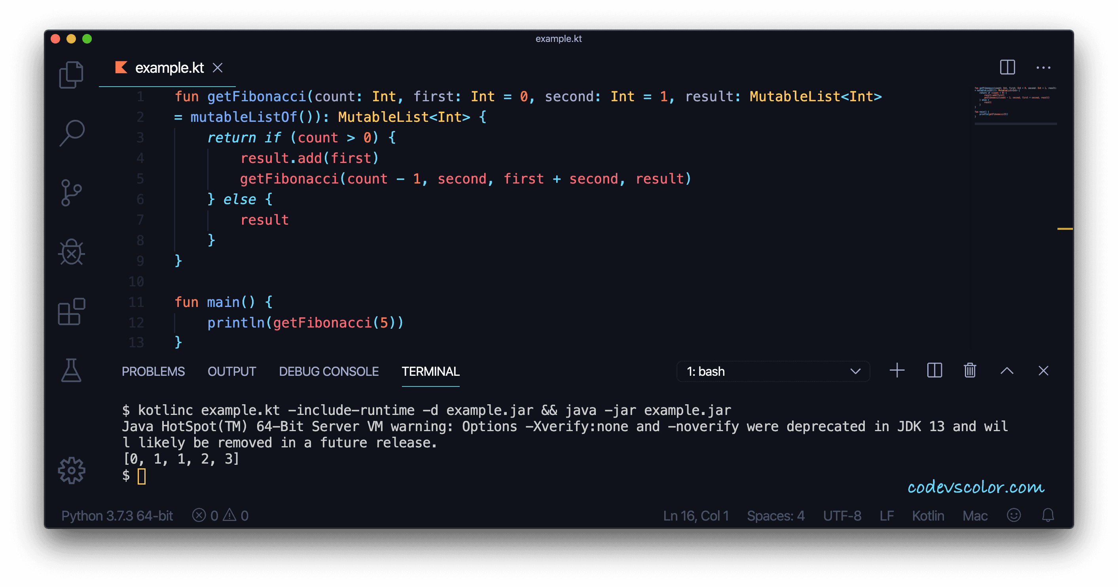Screen dimensions: 1118x587
Task: Click terminal output '[0, 1, 1, 2, 3]'
Action: [181, 458]
